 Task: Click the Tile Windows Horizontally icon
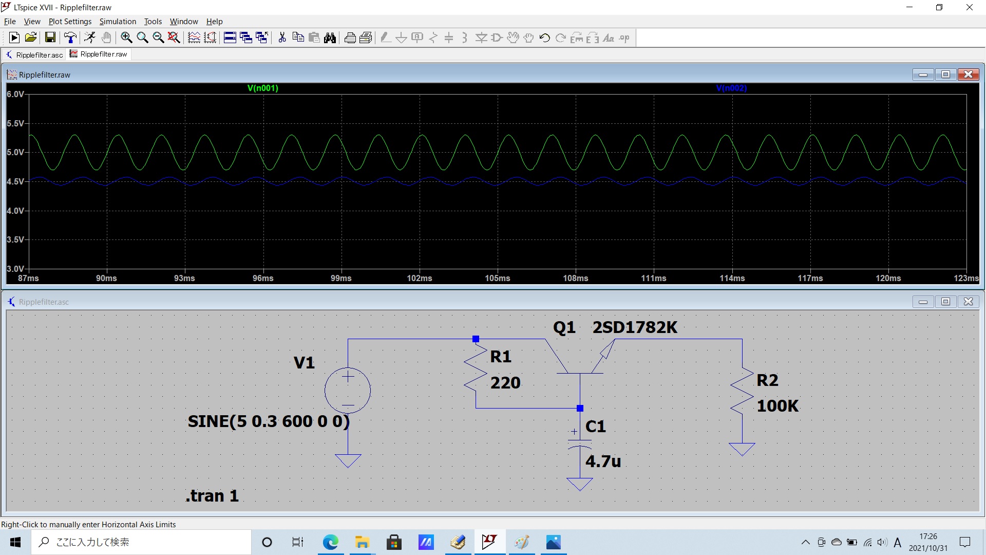point(230,38)
